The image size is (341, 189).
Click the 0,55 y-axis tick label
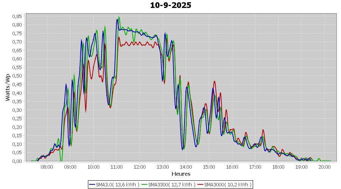tap(17, 68)
